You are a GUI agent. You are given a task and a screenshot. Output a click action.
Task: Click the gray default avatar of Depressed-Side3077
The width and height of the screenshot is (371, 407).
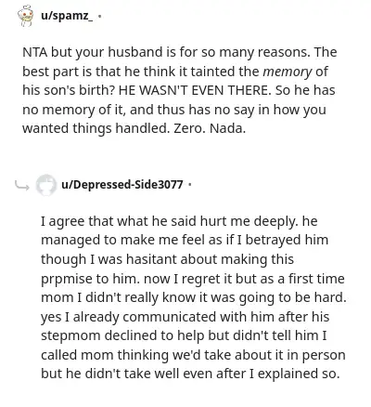(x=45, y=185)
